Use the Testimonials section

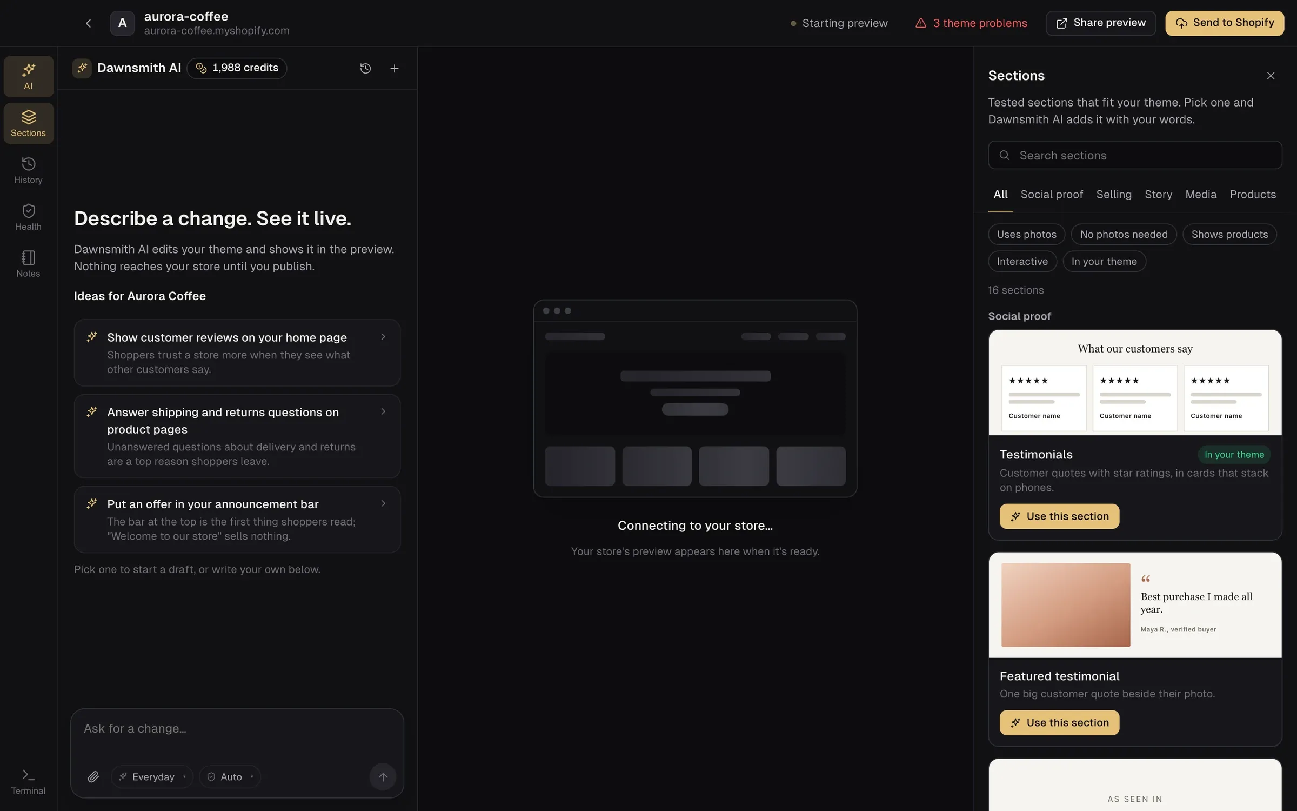tap(1059, 516)
